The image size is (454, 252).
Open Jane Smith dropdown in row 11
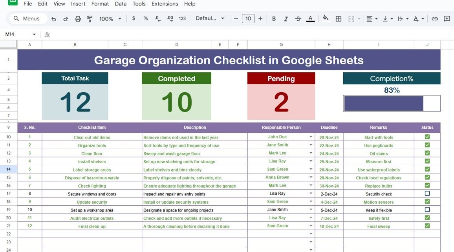click(x=311, y=145)
